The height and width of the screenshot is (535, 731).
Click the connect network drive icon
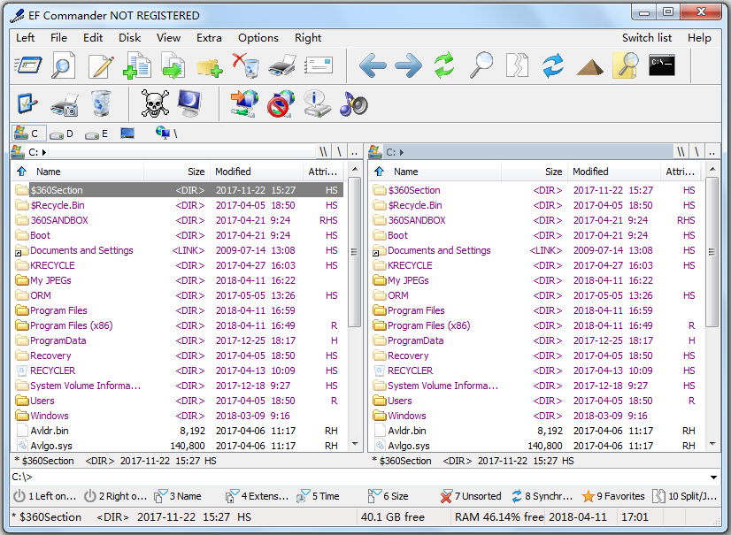[x=244, y=103]
